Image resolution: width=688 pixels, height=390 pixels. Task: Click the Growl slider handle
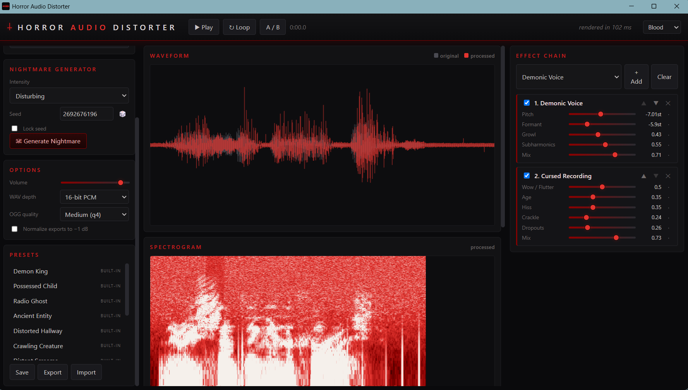click(598, 134)
